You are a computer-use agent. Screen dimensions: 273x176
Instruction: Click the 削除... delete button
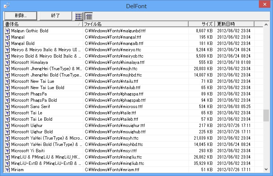tap(21, 16)
